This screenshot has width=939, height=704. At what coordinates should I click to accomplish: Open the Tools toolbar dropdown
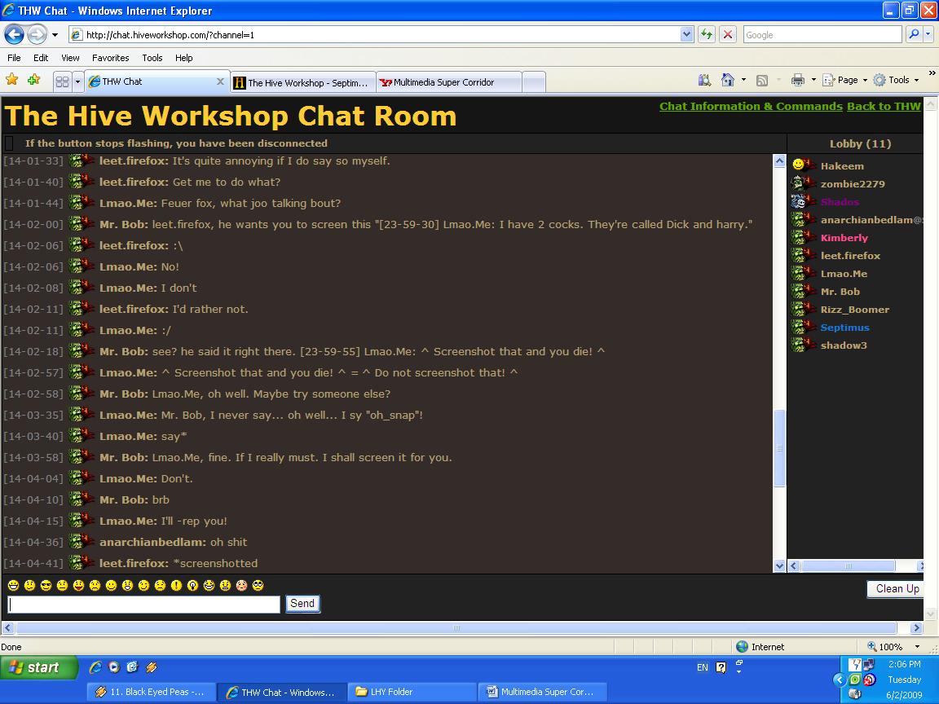point(897,80)
